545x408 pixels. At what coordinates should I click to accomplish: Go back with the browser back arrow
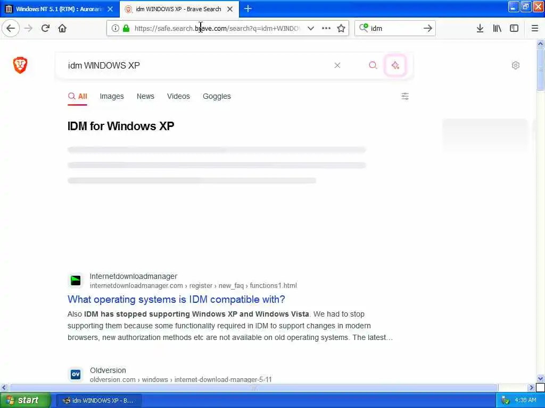pos(11,28)
